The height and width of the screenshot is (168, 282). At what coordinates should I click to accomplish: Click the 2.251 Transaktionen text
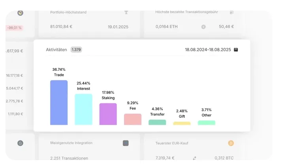(x=69, y=158)
